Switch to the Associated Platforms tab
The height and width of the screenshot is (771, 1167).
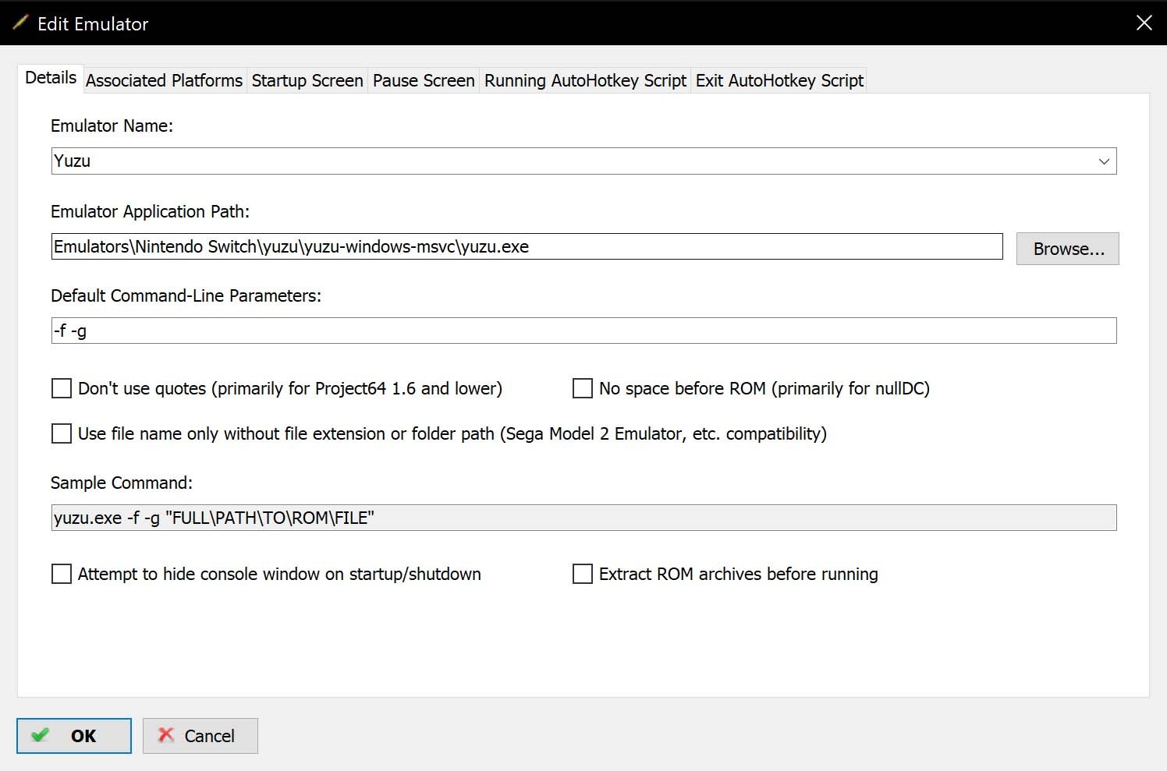[164, 80]
